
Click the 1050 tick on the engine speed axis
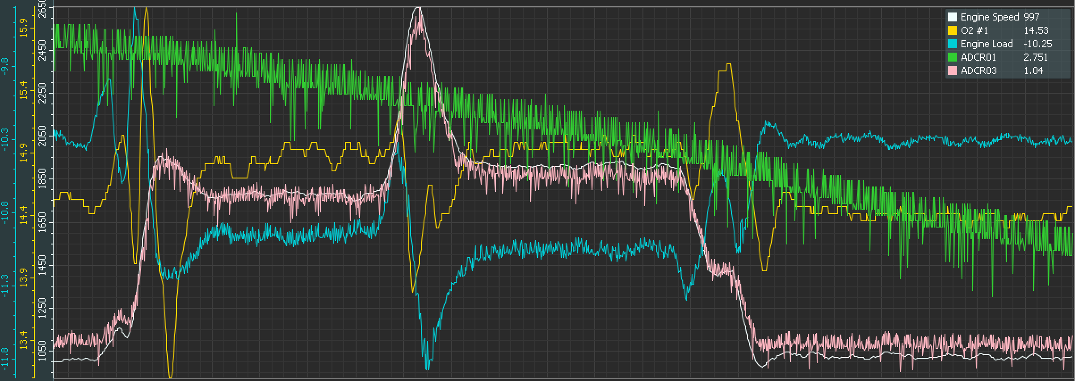(42, 352)
